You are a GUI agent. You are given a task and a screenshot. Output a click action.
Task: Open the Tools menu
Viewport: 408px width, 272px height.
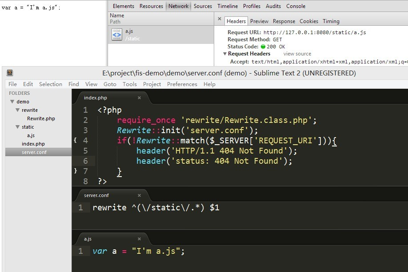(x=130, y=84)
